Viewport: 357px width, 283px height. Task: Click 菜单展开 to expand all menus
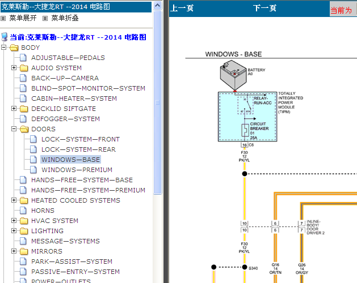[x=23, y=18]
